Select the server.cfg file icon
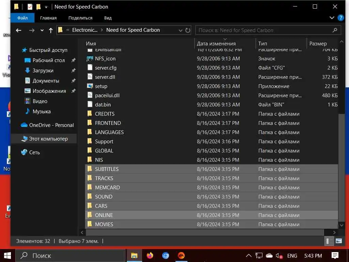Viewport: 349px width, 262px height. point(90,68)
